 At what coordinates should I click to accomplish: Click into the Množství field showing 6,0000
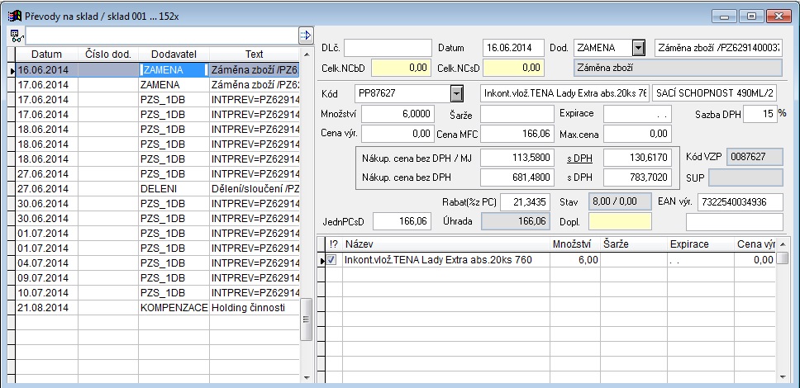(x=397, y=113)
